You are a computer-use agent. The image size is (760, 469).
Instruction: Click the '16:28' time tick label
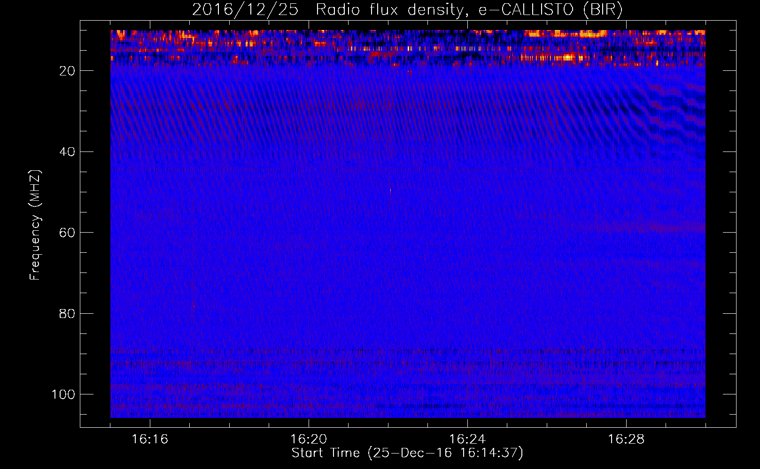(626, 439)
